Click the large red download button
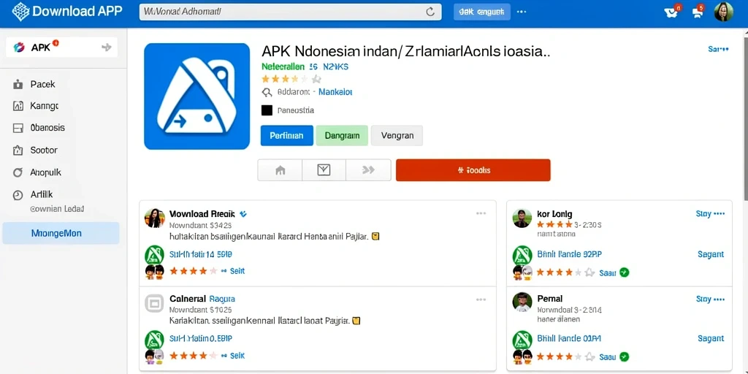 point(473,170)
